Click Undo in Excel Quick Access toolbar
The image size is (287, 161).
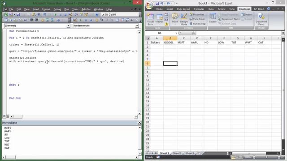(162, 3)
